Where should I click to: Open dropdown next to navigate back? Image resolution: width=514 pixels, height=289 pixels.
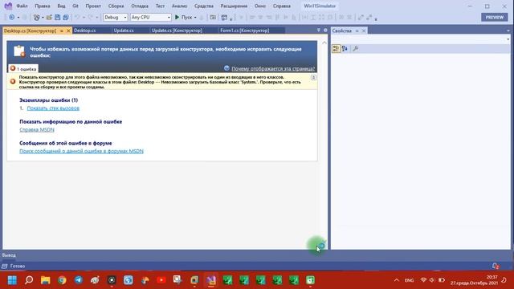(18, 17)
